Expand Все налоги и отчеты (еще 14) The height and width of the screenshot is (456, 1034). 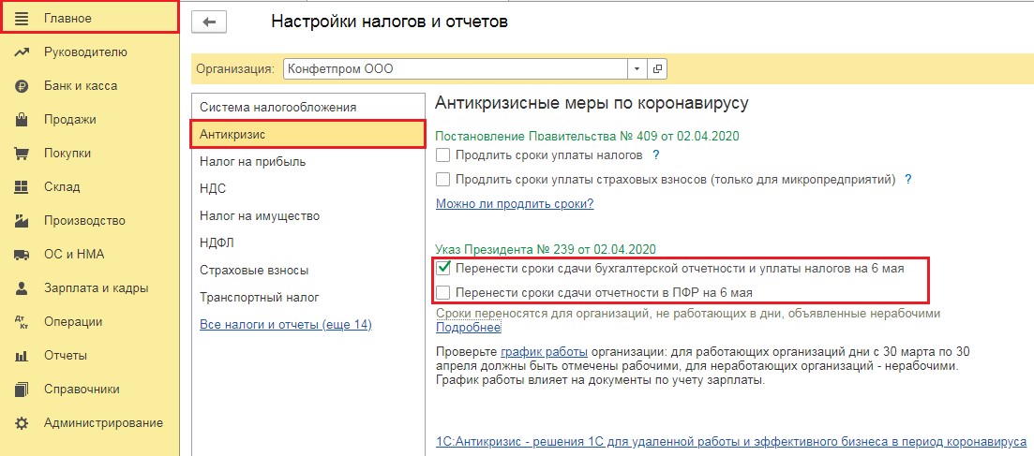pos(286,324)
